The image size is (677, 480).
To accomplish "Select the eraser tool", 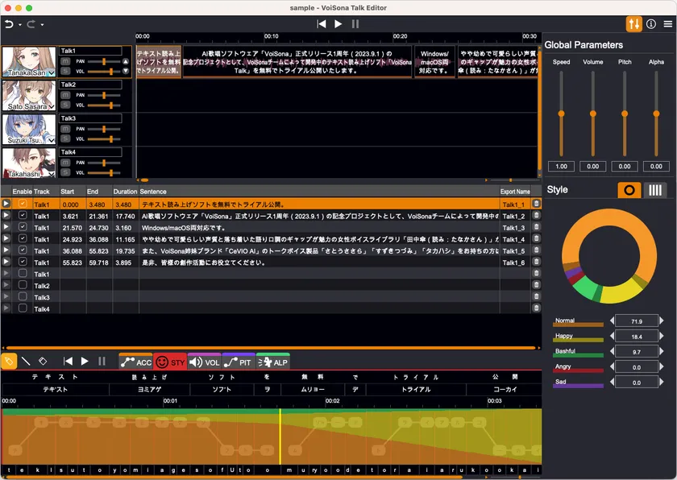I will (x=43, y=362).
